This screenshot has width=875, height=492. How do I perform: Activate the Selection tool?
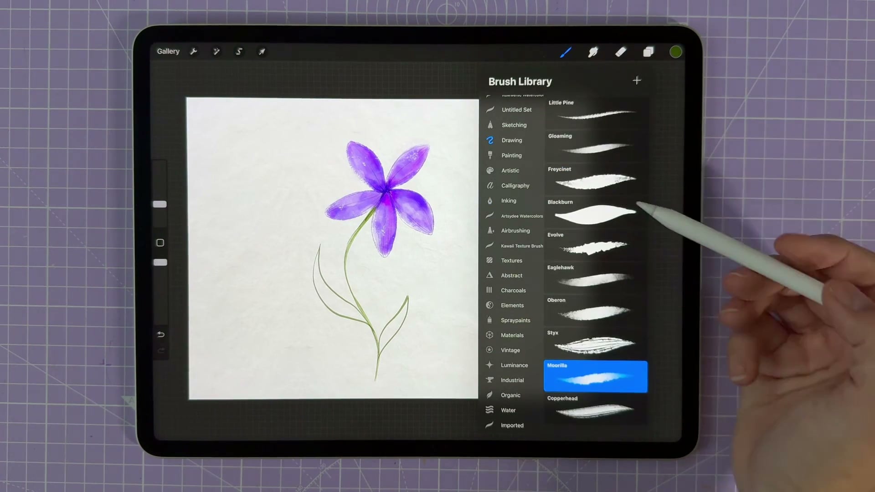coord(239,51)
